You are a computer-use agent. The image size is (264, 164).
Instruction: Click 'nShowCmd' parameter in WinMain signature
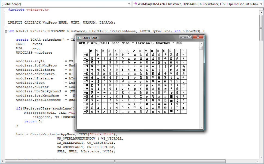click(x=191, y=31)
